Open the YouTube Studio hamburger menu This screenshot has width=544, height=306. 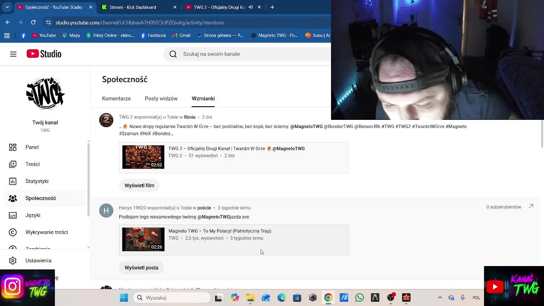click(13, 54)
